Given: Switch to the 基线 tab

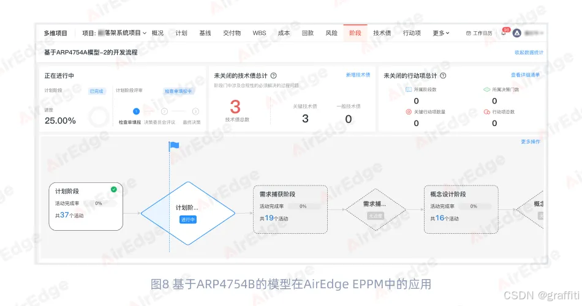Looking at the screenshot, I should click(x=205, y=33).
